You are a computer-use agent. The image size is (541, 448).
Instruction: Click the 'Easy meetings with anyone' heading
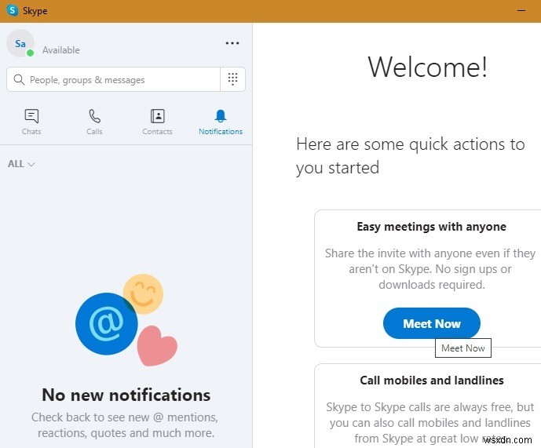coord(432,227)
